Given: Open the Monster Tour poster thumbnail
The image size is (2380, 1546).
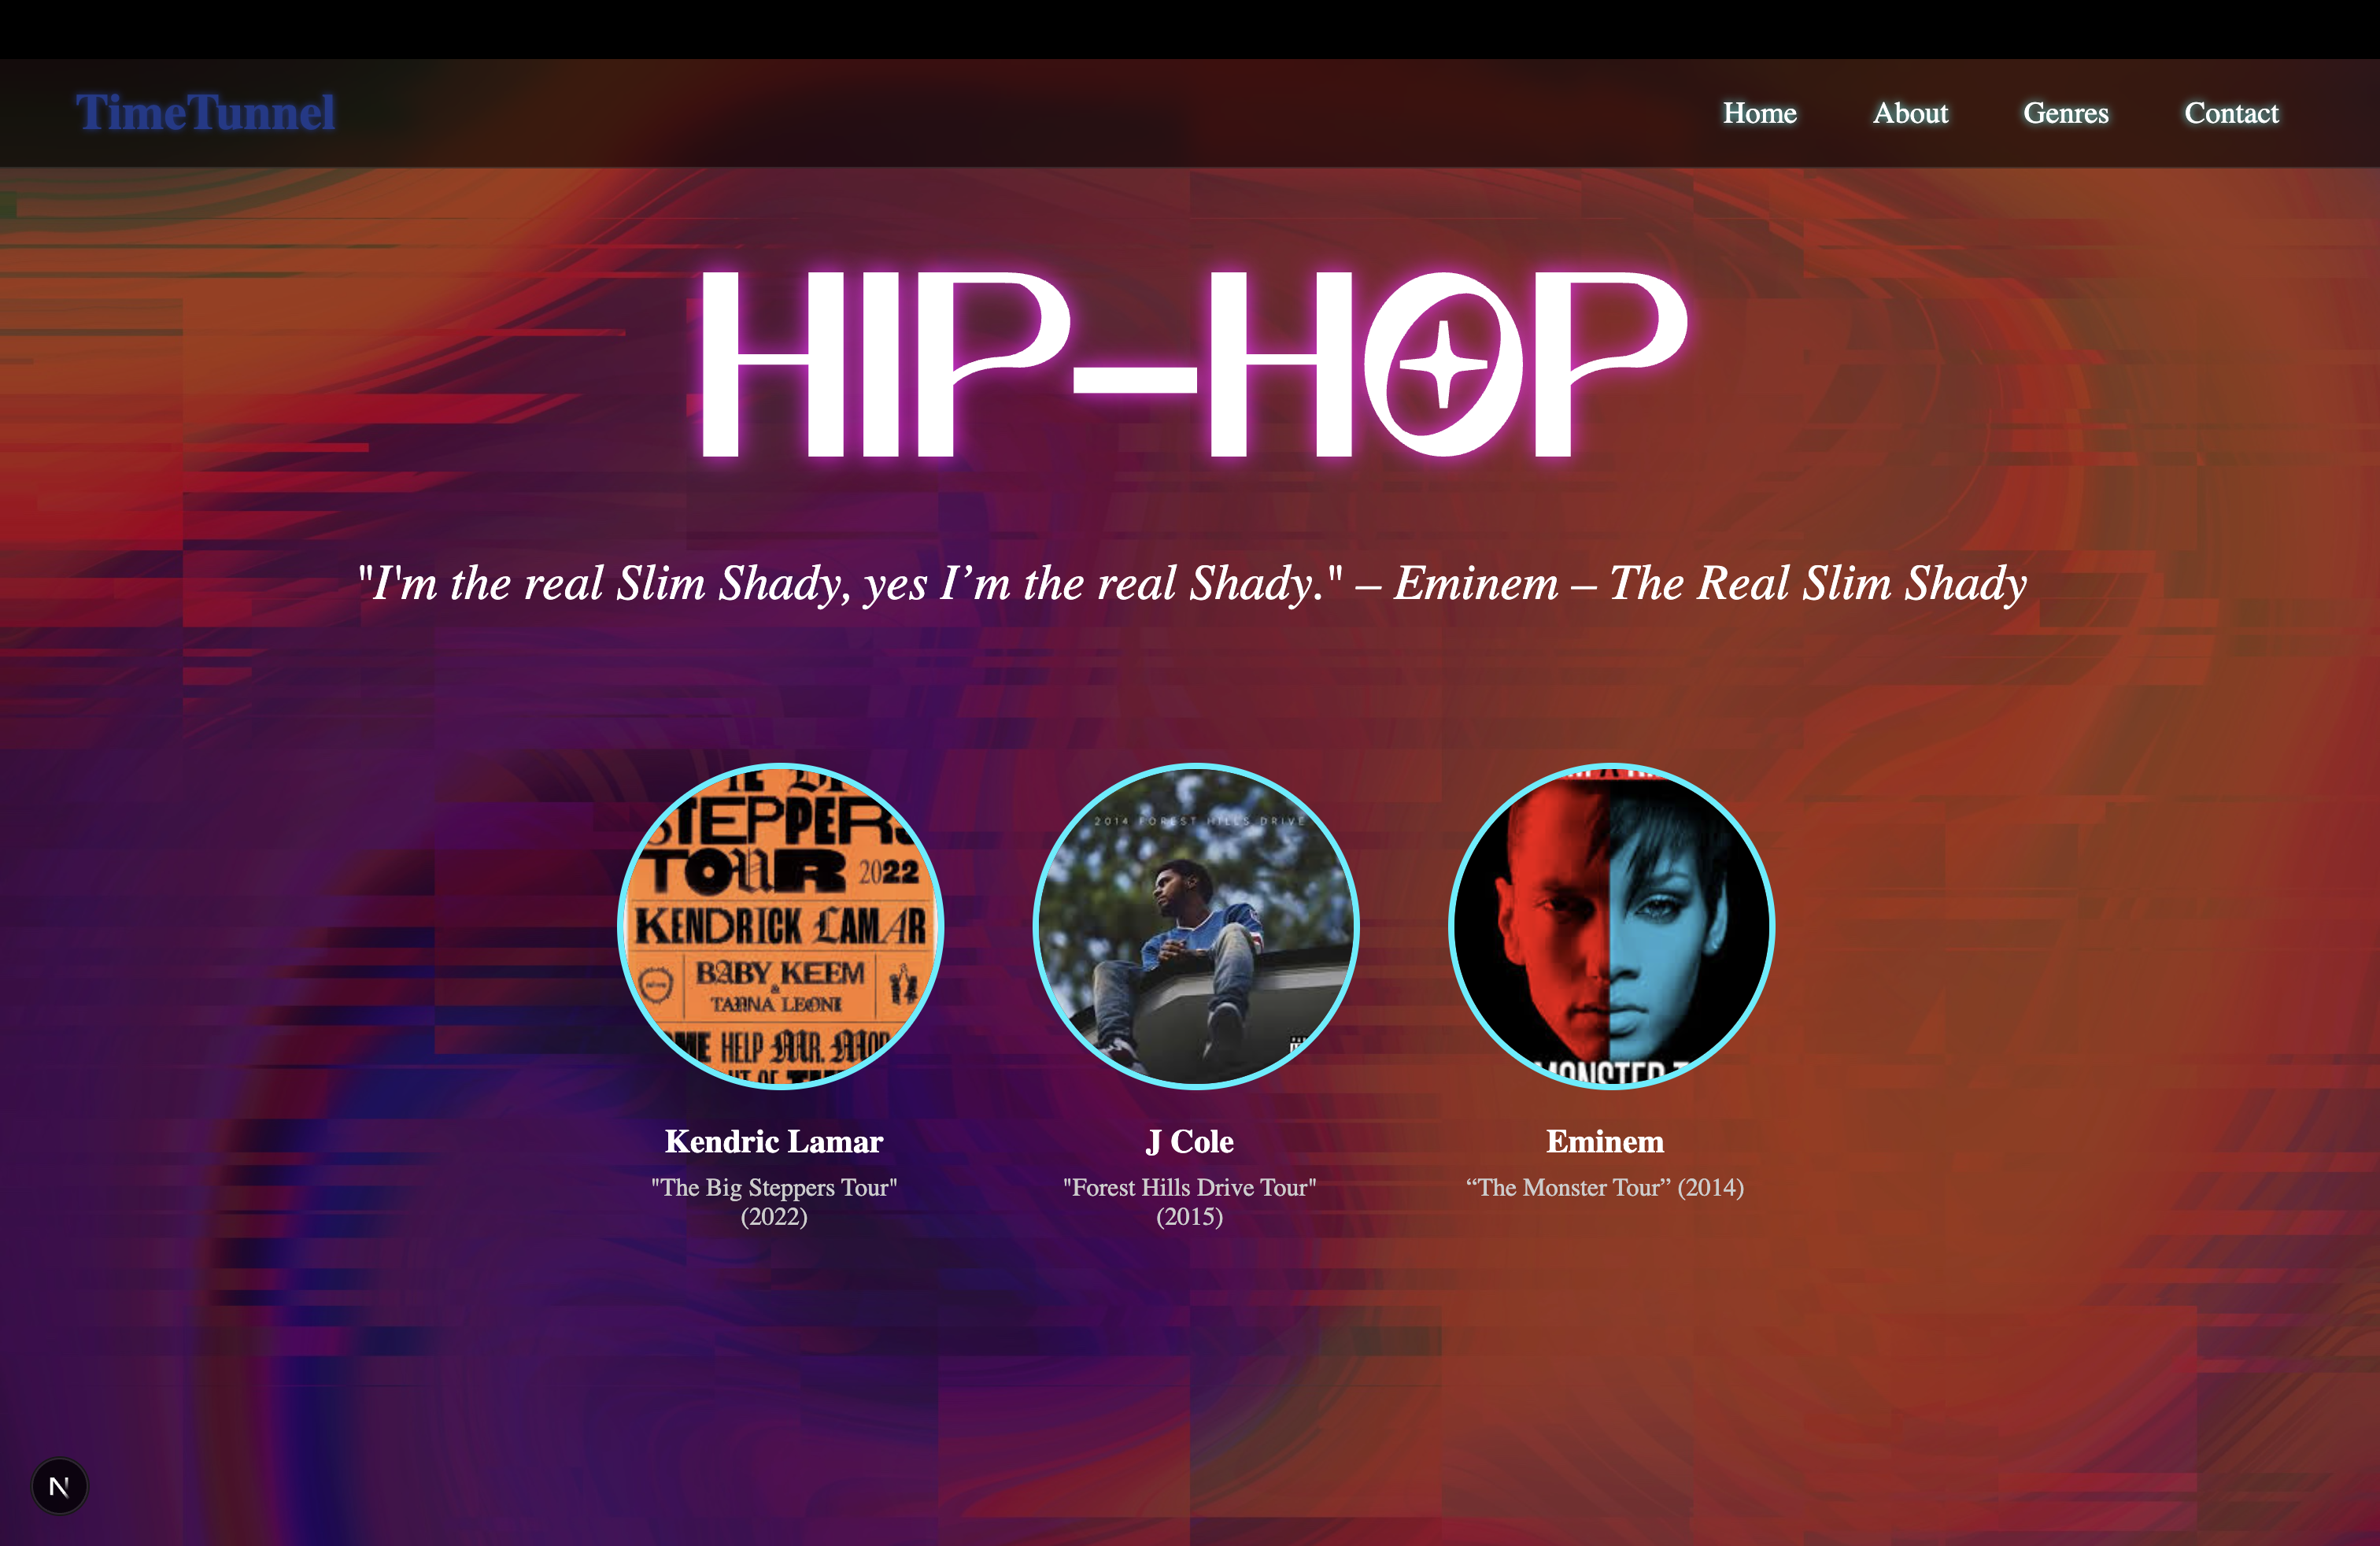Looking at the screenshot, I should pos(1611,926).
